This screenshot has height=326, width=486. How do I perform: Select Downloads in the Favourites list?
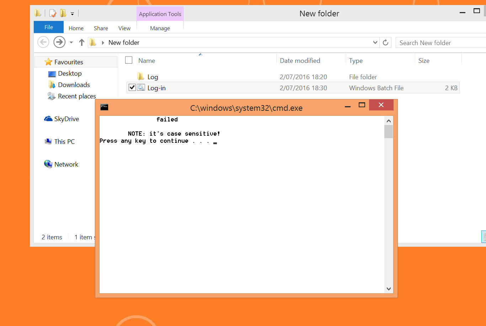[73, 85]
